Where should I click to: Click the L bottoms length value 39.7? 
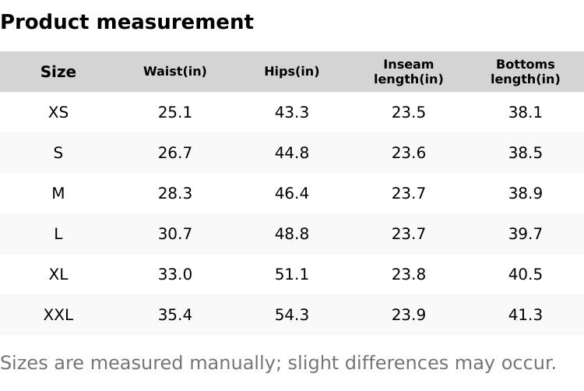pos(526,234)
